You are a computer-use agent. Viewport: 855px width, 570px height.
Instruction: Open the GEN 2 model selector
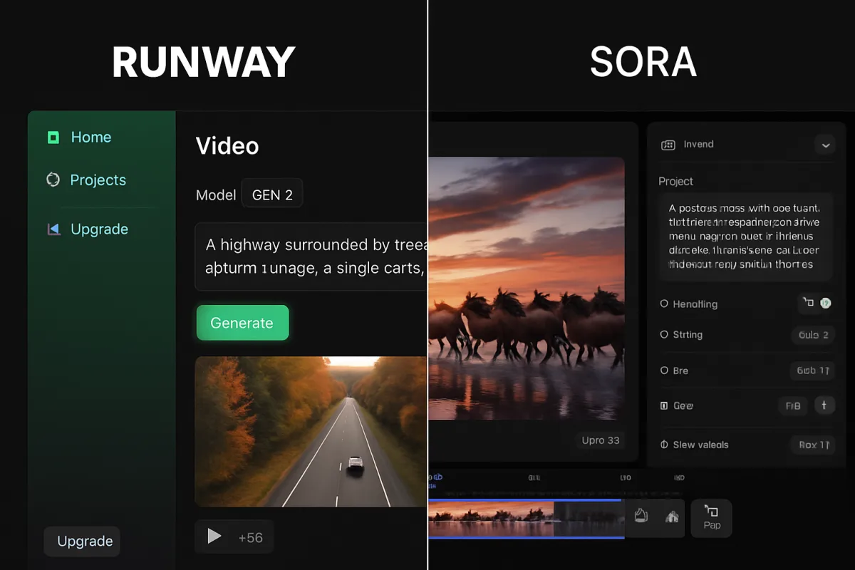(x=272, y=195)
